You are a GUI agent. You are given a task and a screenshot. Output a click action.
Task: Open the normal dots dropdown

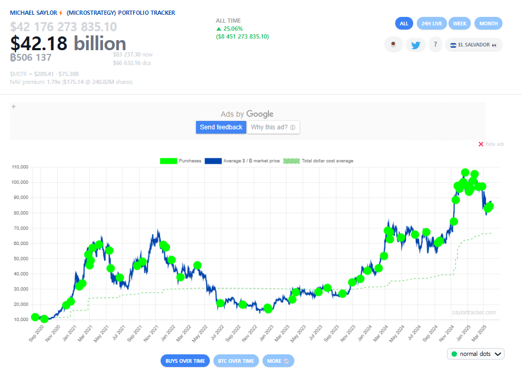(x=475, y=353)
